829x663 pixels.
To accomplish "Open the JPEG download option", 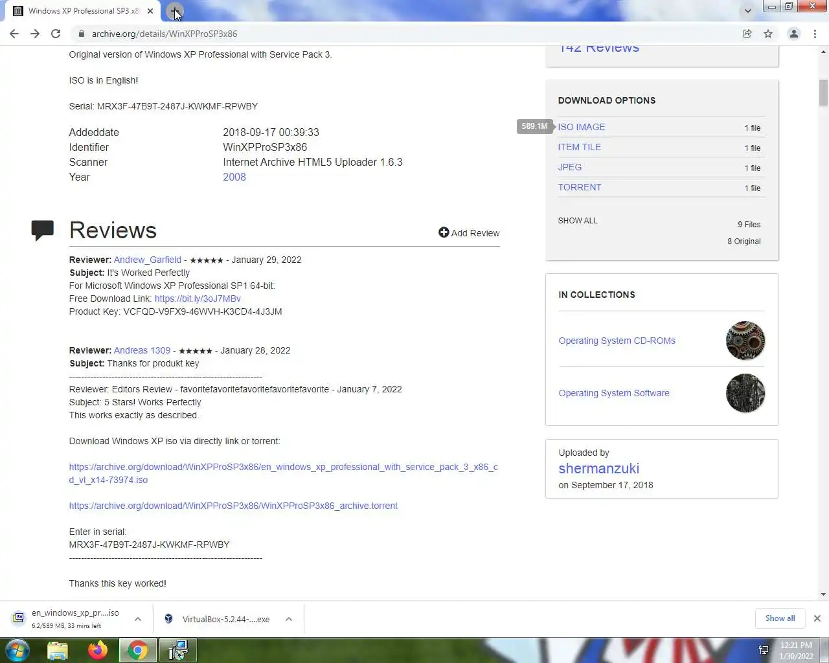I will (x=570, y=167).
